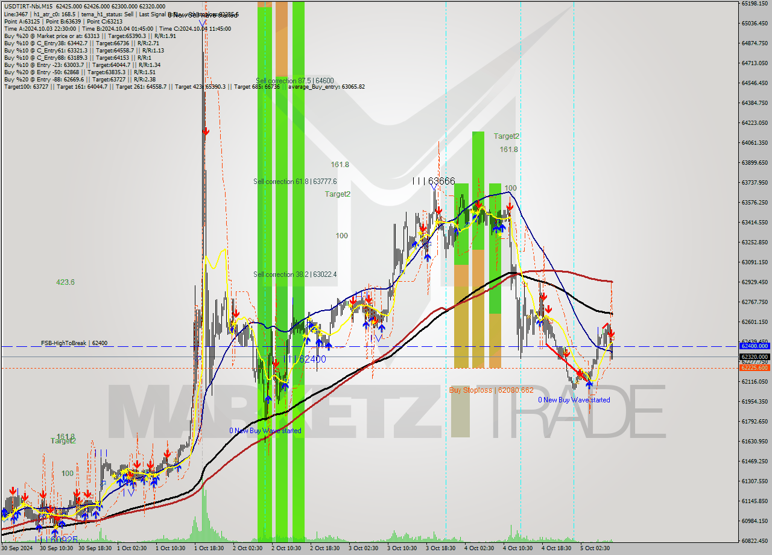
Task: Click the '4 Oct 02:30' time axis label
Action: [x=479, y=548]
